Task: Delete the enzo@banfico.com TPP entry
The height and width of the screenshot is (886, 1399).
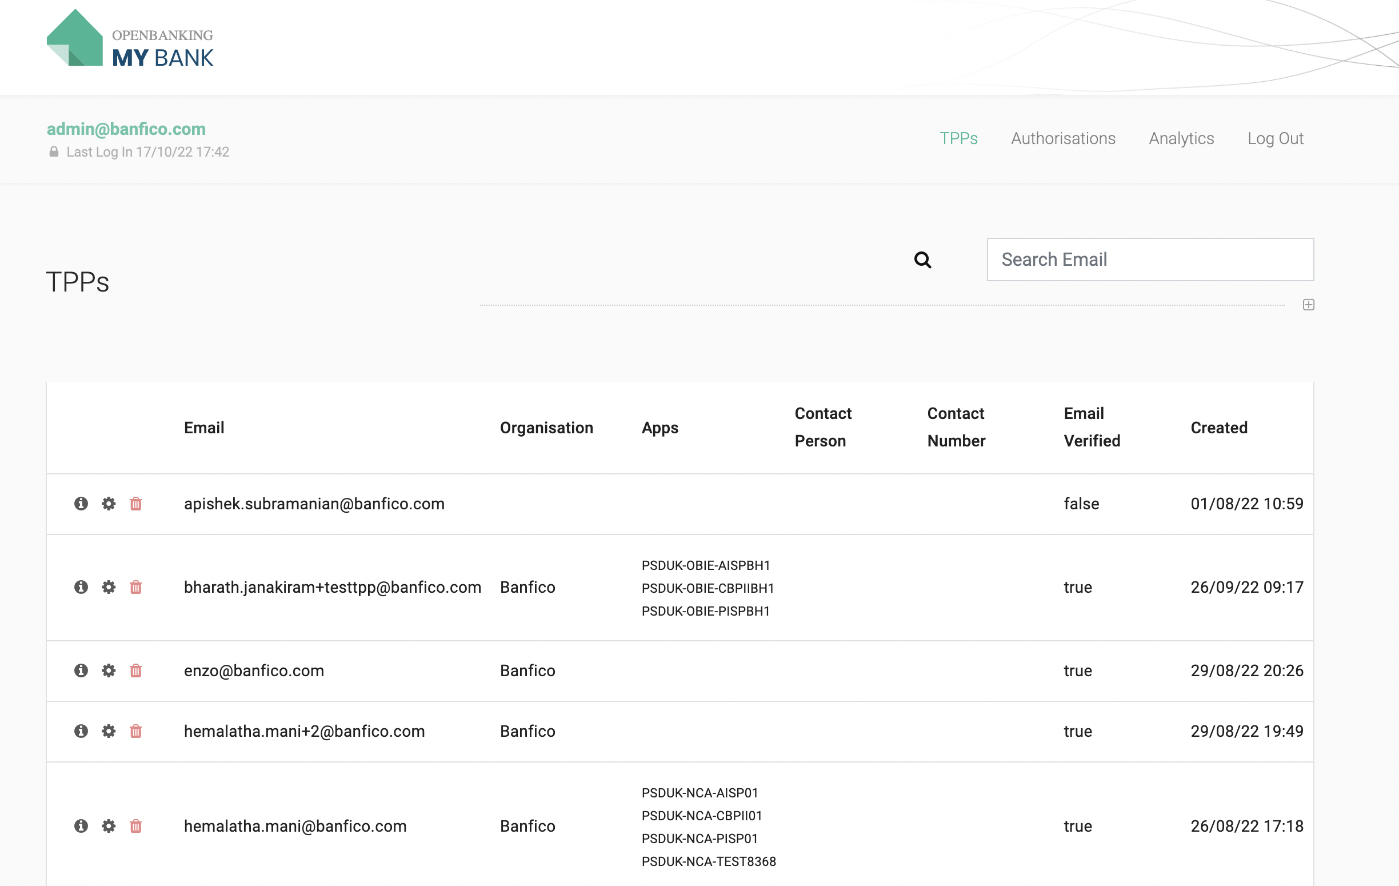Action: tap(137, 671)
